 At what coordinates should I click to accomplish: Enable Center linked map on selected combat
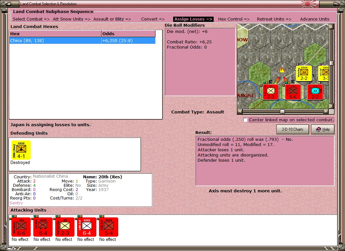click(x=245, y=120)
